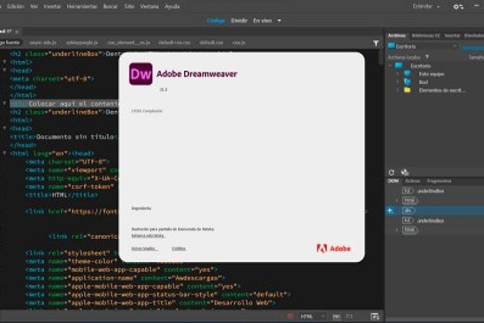Open behance.net link in About dialog
The image size is (484, 323).
[148, 236]
